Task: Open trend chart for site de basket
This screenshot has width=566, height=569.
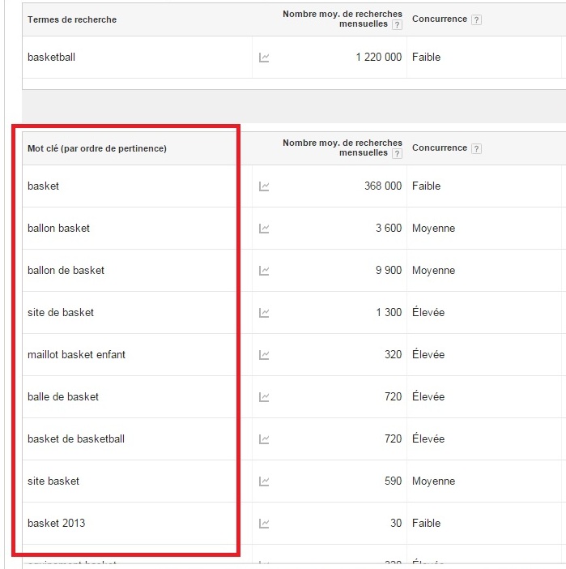Action: click(264, 312)
